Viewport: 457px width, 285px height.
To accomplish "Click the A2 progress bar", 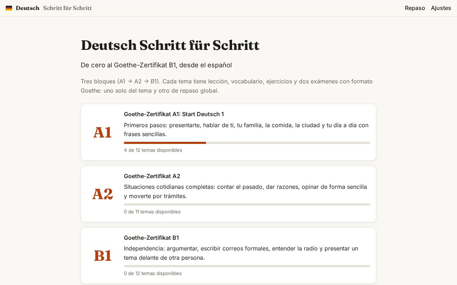I will pos(247,204).
